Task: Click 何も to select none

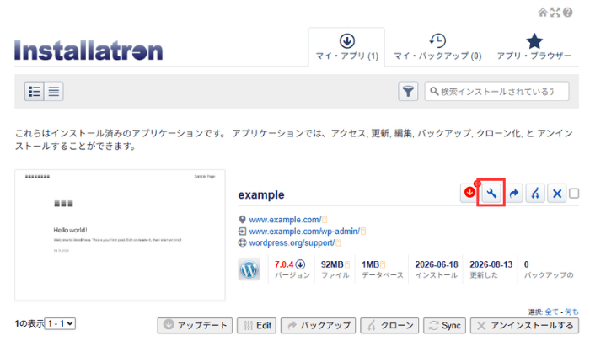Action: point(571,312)
